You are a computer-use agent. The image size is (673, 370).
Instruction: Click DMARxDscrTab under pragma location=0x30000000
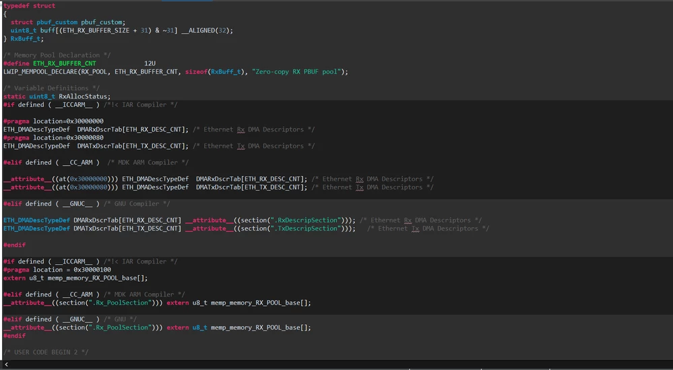(100, 129)
